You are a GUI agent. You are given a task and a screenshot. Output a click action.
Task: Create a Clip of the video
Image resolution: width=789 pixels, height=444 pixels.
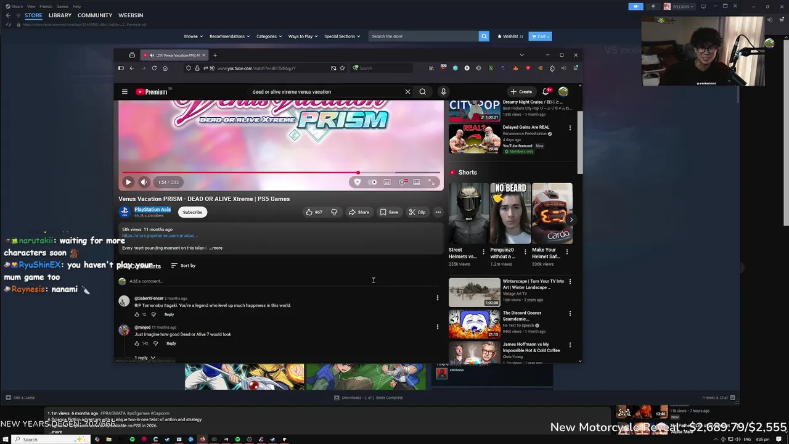point(417,212)
